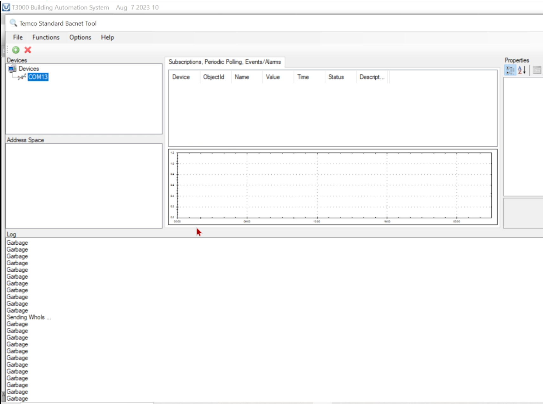Viewport: 543px width, 404px height.
Task: Switch Properties to Categorized view
Action: click(x=510, y=70)
